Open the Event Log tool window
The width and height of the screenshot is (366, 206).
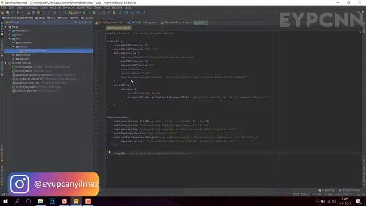(x=327, y=191)
